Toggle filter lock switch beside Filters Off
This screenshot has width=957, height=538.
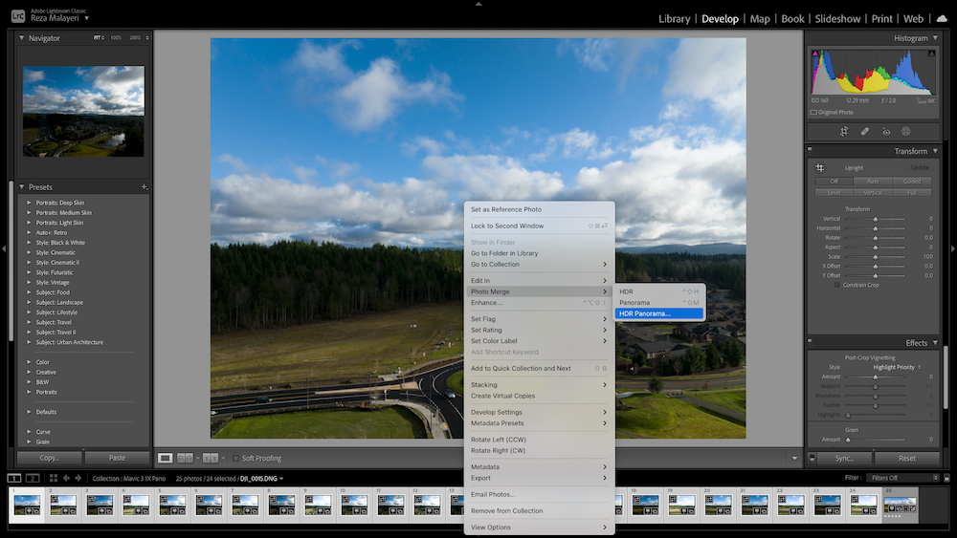(946, 479)
